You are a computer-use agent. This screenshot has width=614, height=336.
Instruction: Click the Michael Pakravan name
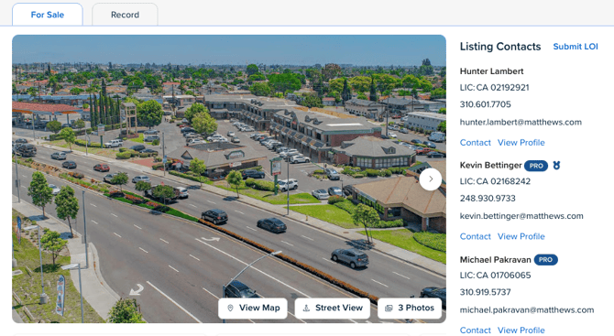pyautogui.click(x=496, y=260)
